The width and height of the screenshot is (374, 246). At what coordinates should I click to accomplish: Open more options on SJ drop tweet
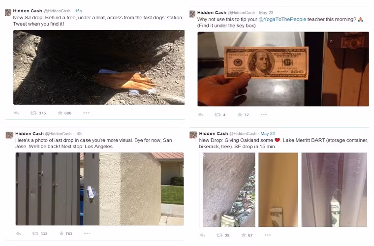(86, 113)
